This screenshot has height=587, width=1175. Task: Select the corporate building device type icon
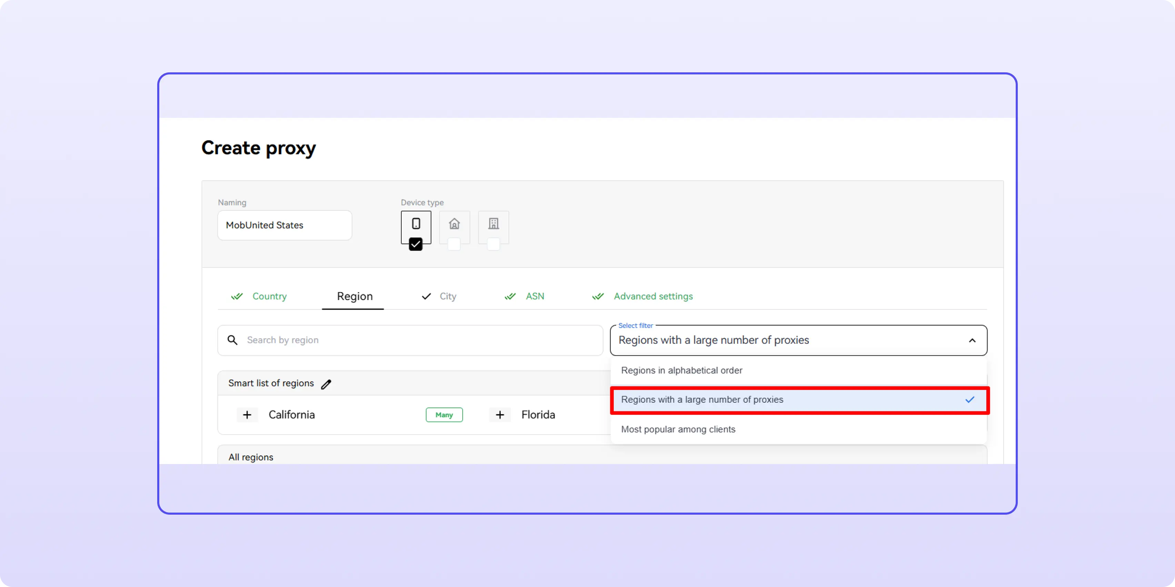(x=493, y=224)
